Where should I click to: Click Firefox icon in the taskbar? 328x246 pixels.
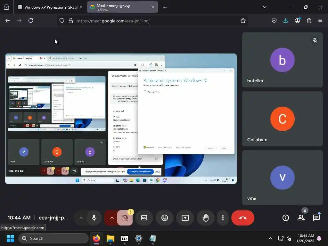96,238
